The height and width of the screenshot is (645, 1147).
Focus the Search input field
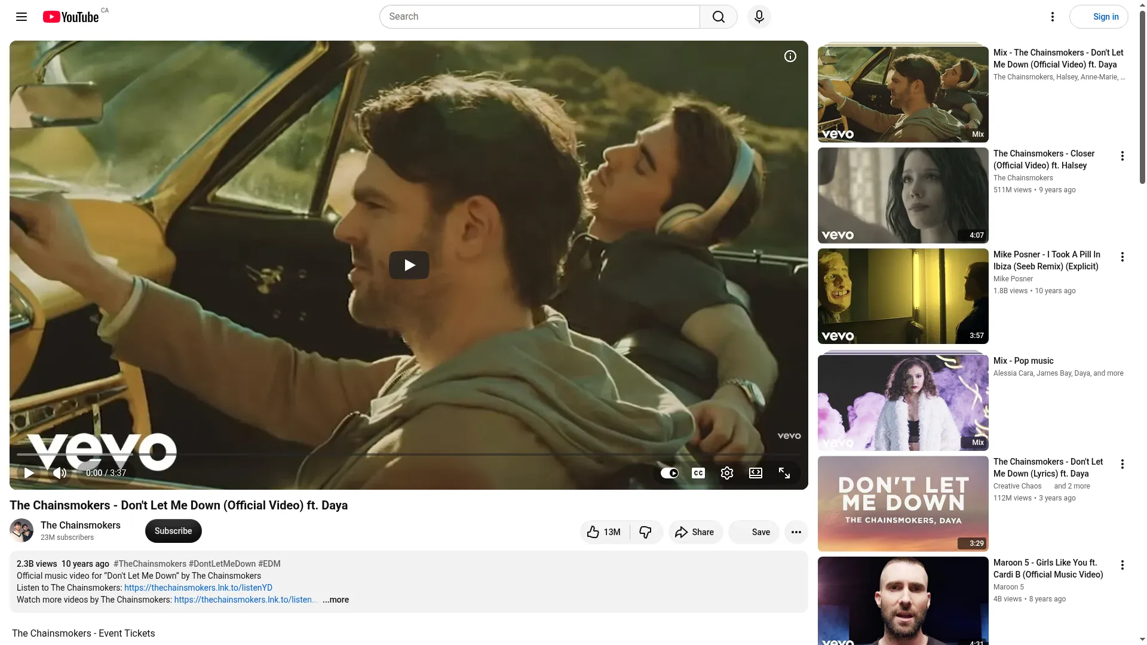click(540, 17)
